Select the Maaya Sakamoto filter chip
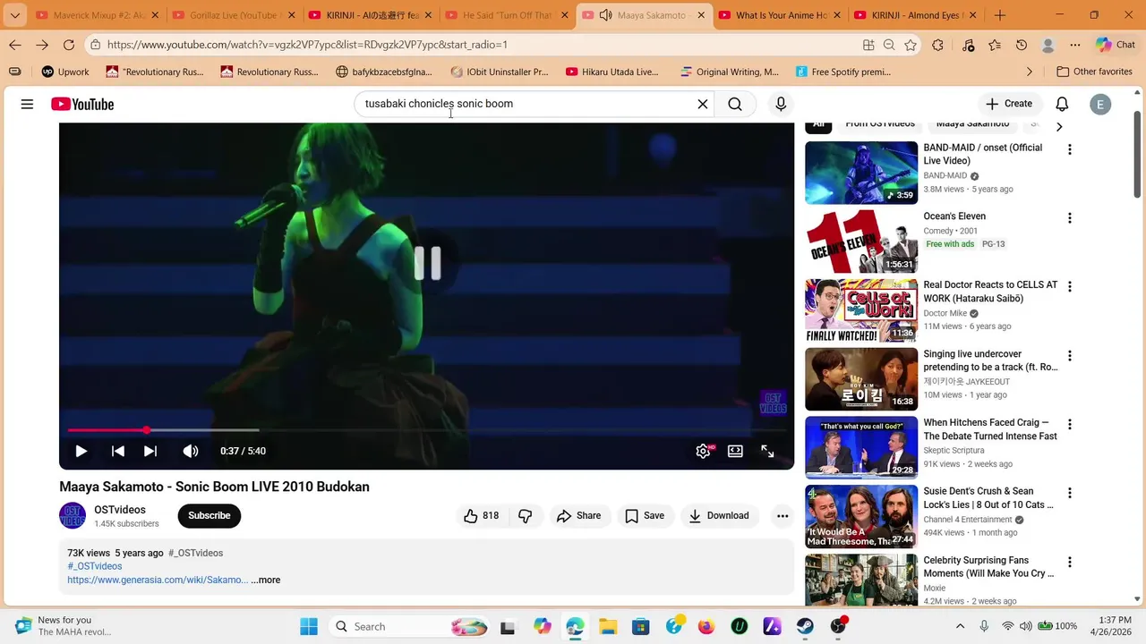Screen dimensions: 1146x644 pyautogui.click(x=972, y=123)
